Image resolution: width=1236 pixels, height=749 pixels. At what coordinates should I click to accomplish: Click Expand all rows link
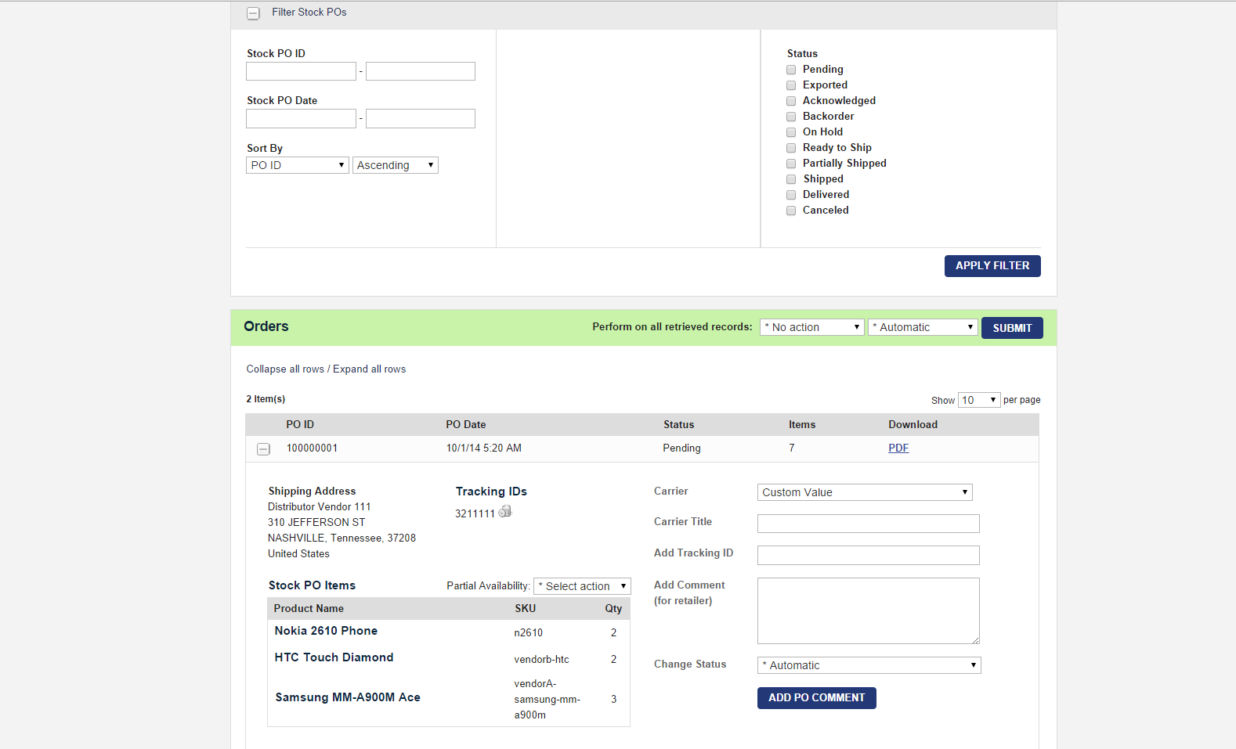point(370,369)
